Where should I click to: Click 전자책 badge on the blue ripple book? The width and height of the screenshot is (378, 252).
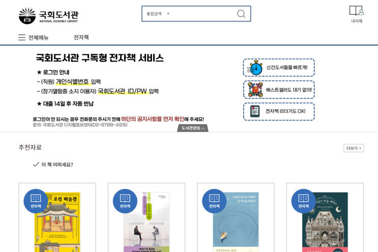[x=214, y=201]
